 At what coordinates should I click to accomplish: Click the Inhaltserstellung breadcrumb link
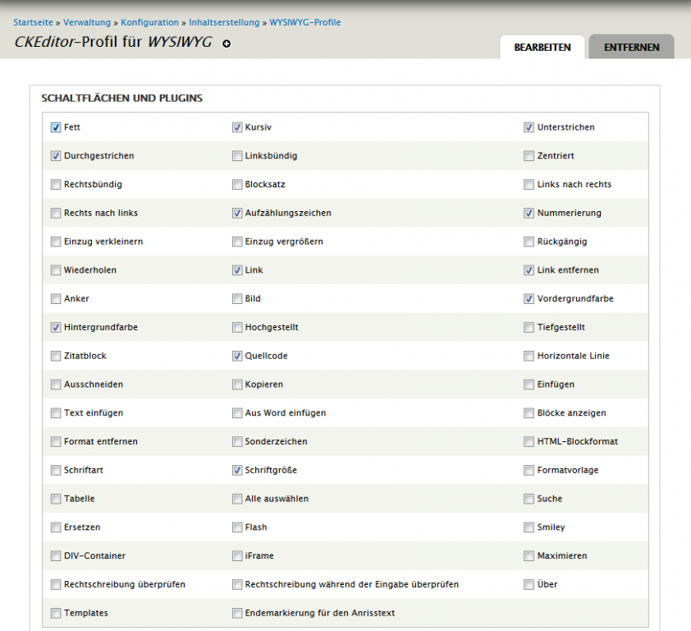point(224,22)
